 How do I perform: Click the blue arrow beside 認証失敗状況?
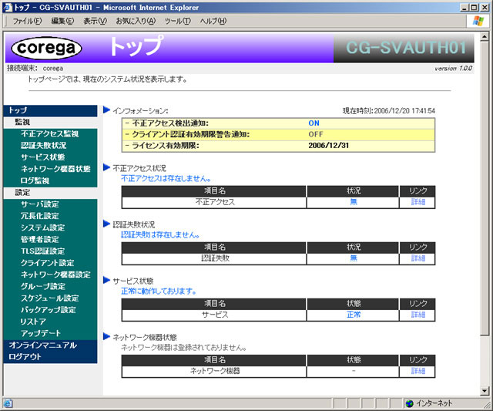click(106, 224)
